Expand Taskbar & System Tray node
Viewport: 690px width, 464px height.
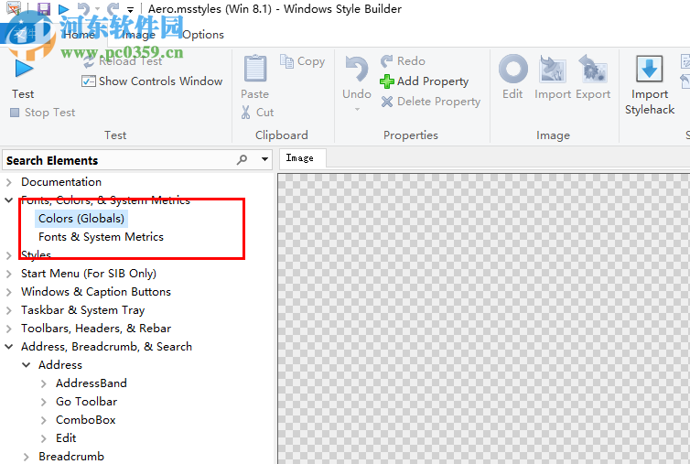pyautogui.click(x=9, y=310)
